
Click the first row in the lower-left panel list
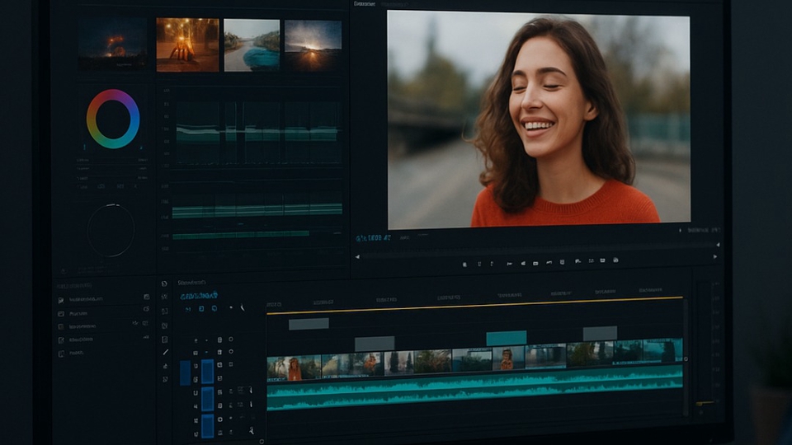(x=105, y=299)
